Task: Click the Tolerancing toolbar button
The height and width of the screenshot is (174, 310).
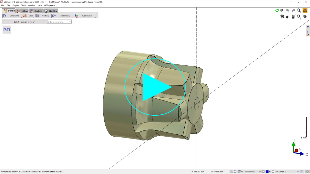Action: (64, 16)
